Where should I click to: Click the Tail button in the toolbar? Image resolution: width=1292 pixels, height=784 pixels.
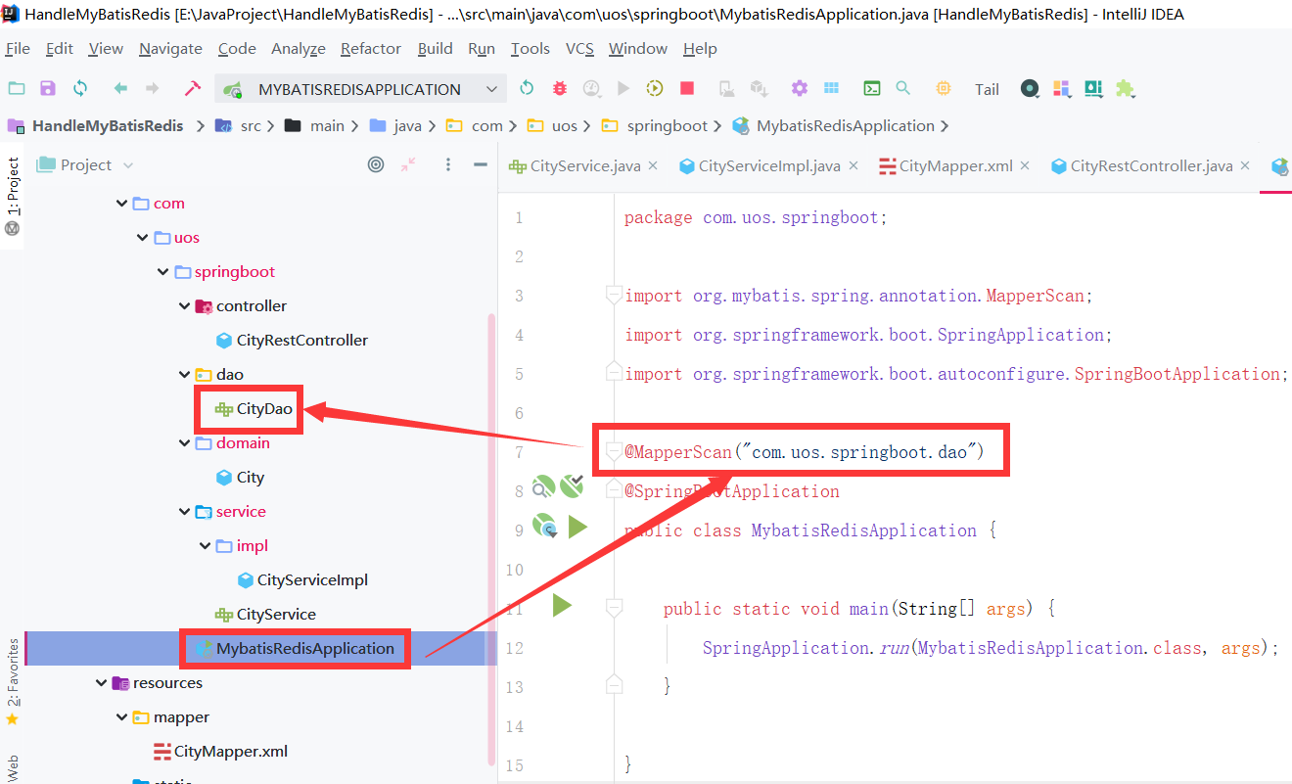click(x=986, y=88)
